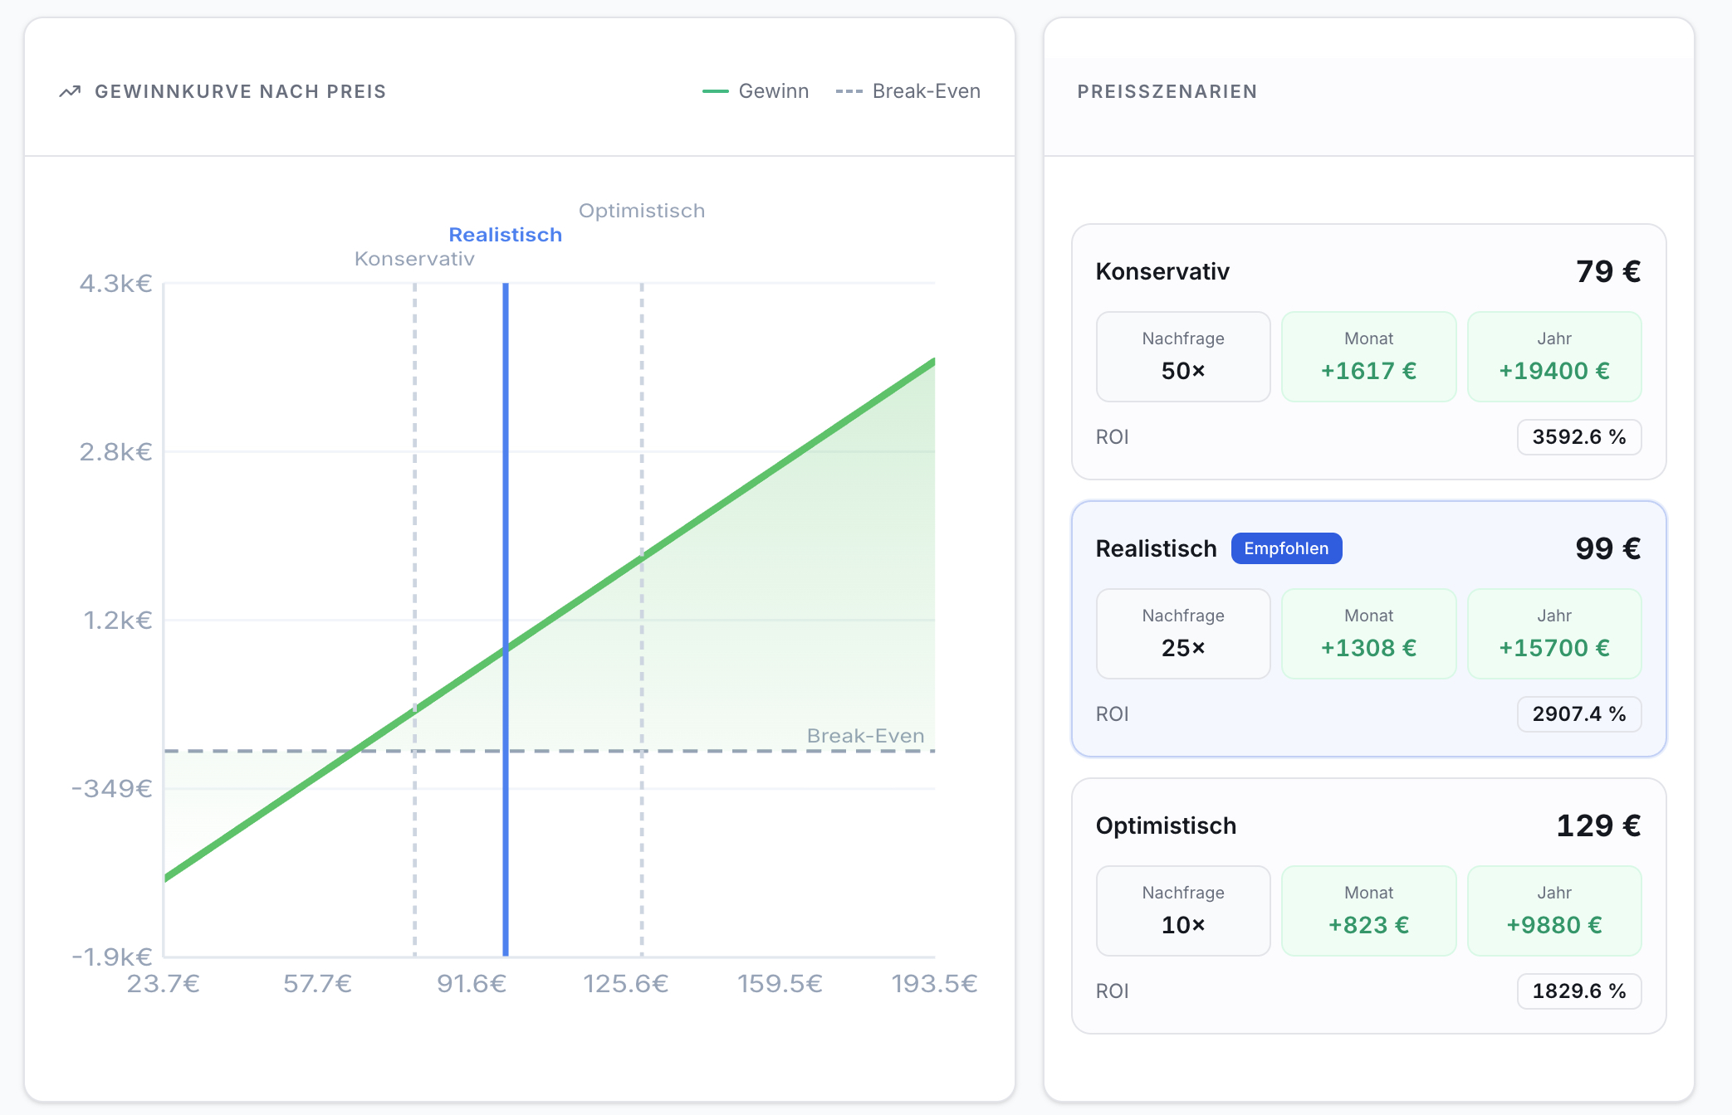Screen dimensions: 1732x1115
Task: Click the 3592.6 % ROI value
Action: [x=1579, y=437]
